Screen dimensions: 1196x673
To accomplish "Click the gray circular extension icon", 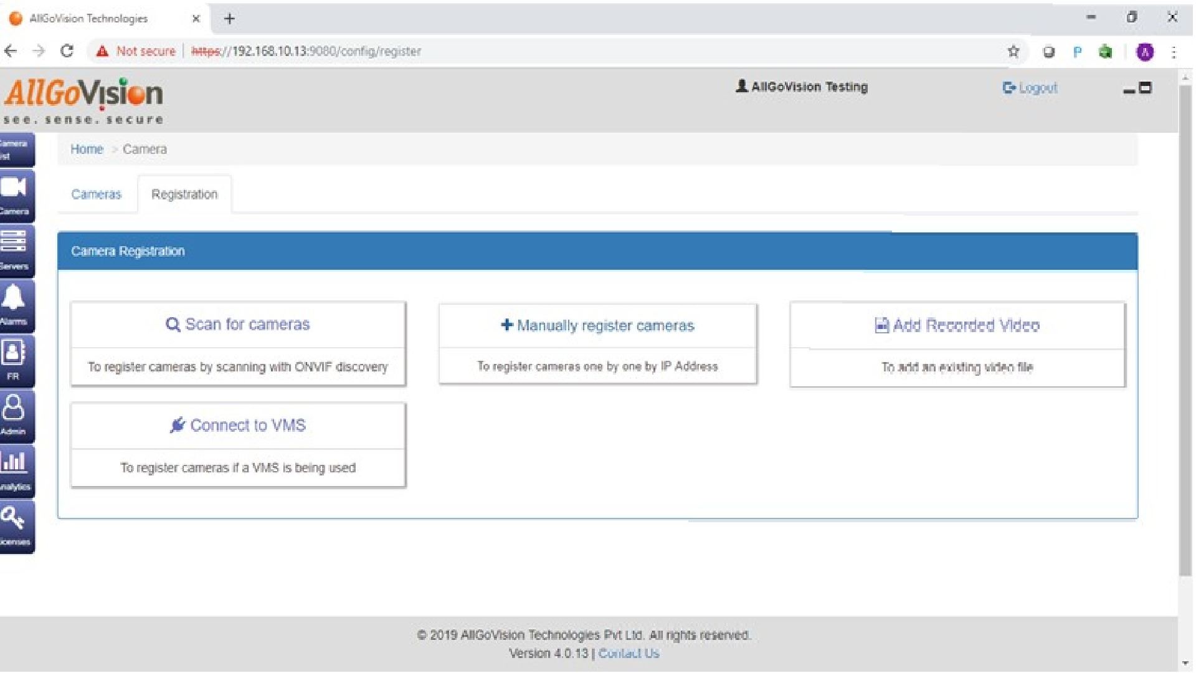I will [x=1049, y=52].
